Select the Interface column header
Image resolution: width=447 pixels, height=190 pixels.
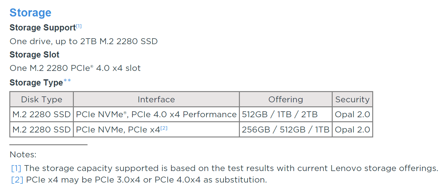[156, 100]
